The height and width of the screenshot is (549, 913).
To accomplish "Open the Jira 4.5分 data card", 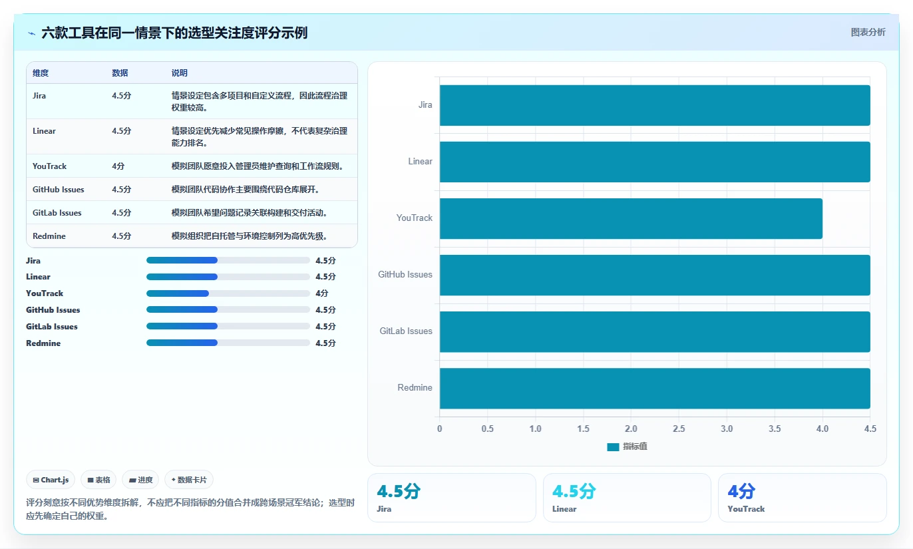I will click(451, 498).
